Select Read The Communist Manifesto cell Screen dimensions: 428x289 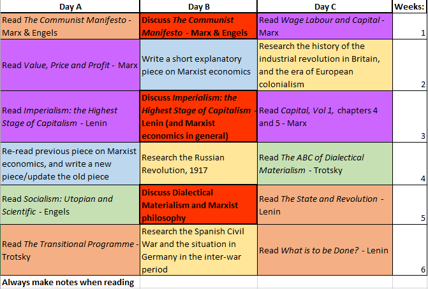[70, 26]
